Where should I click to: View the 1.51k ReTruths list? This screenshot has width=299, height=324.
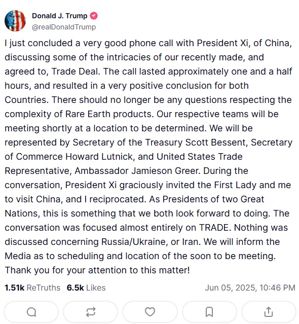point(32,287)
